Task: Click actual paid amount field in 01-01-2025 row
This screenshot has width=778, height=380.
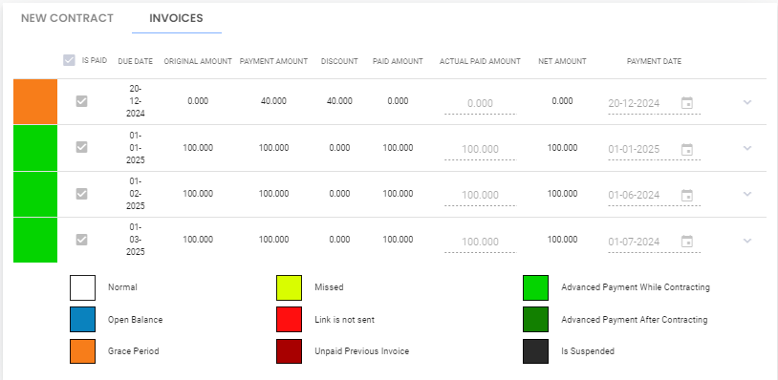Action: [481, 149]
